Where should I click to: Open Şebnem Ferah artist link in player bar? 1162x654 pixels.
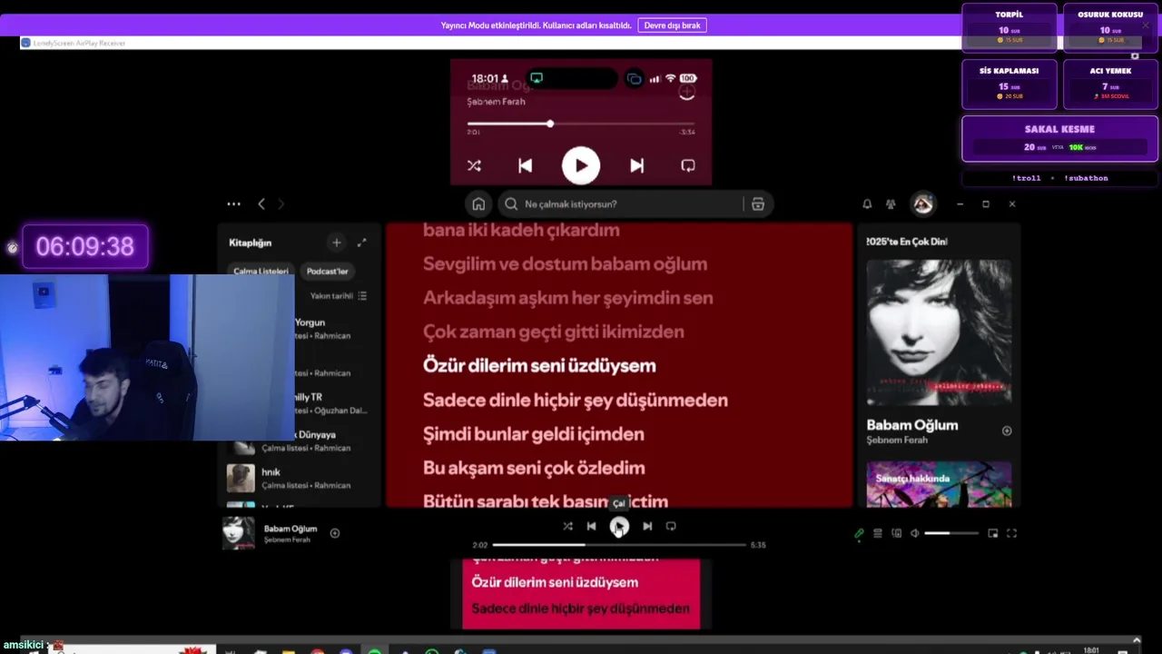pyautogui.click(x=287, y=540)
